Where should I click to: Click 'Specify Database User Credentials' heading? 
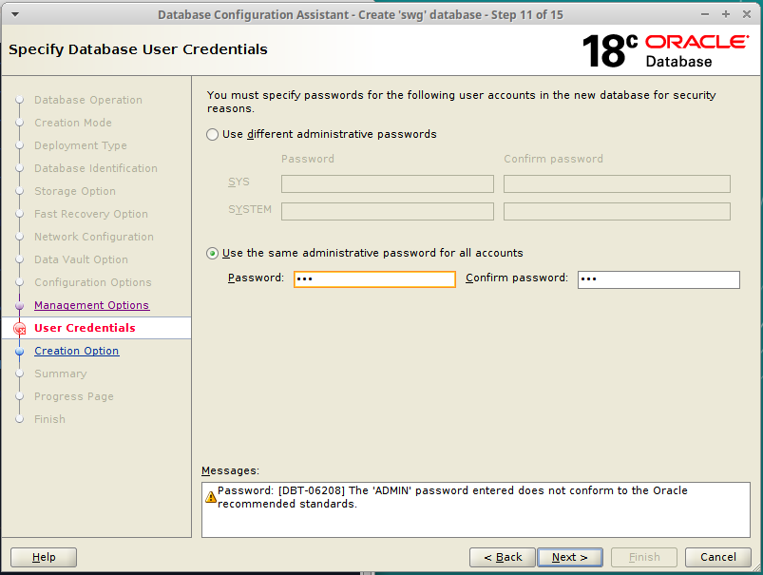click(x=138, y=49)
